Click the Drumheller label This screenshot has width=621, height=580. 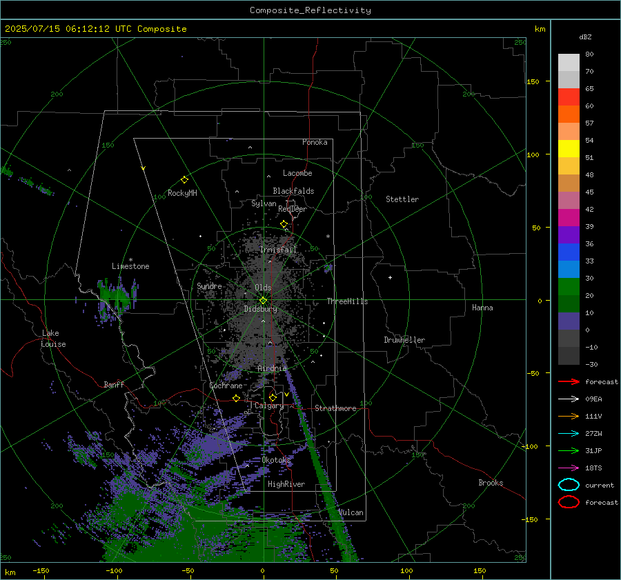coord(404,340)
